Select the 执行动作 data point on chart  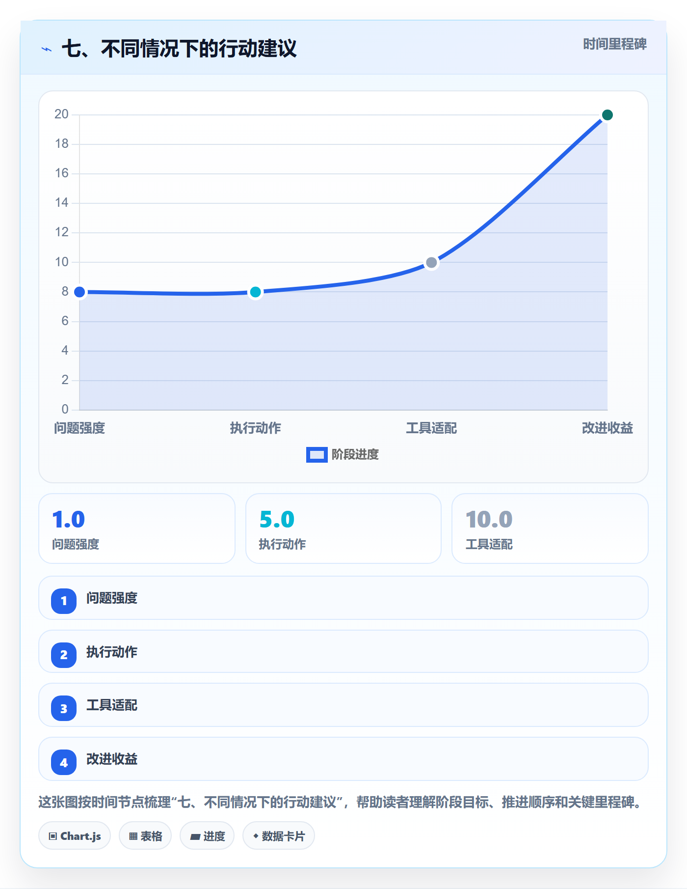pyautogui.click(x=256, y=292)
